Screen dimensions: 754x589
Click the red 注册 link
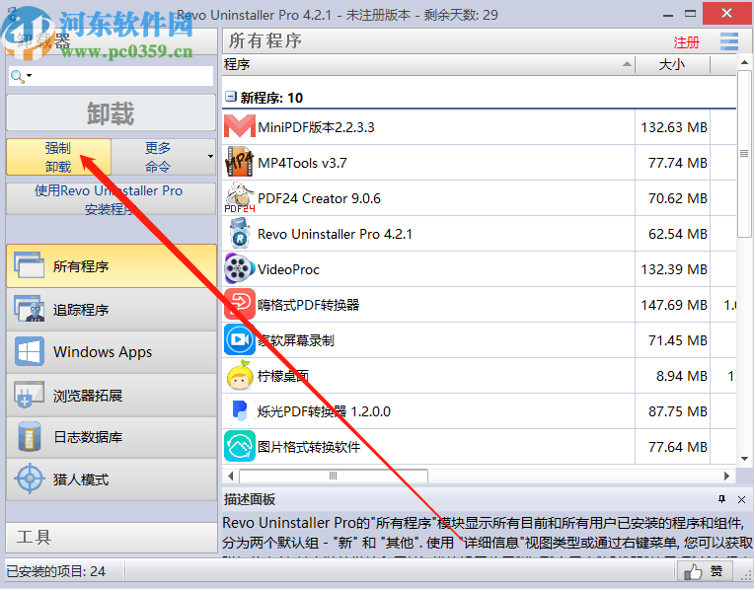[686, 42]
